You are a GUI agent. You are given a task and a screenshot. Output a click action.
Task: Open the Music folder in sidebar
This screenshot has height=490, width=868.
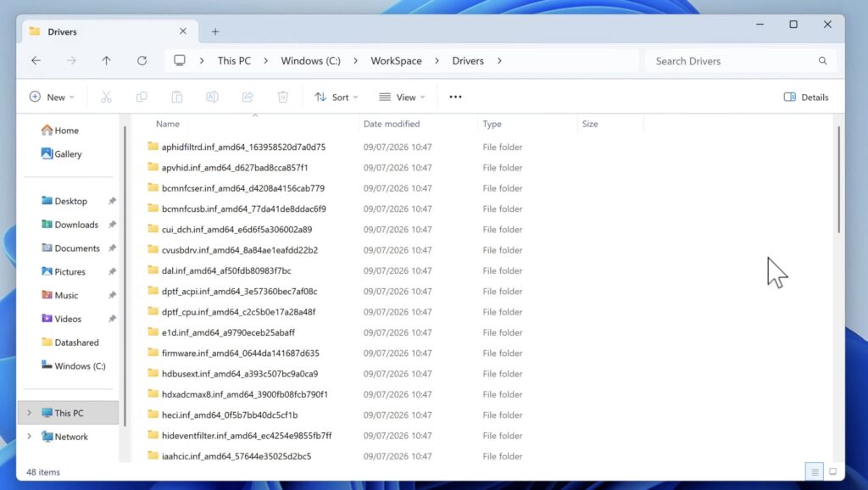tap(60, 295)
